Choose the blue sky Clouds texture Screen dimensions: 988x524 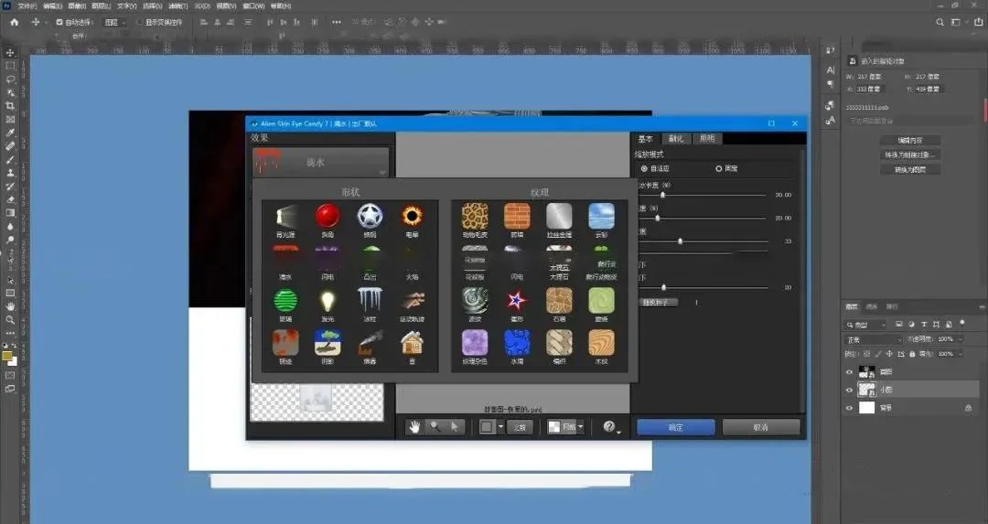point(601,216)
